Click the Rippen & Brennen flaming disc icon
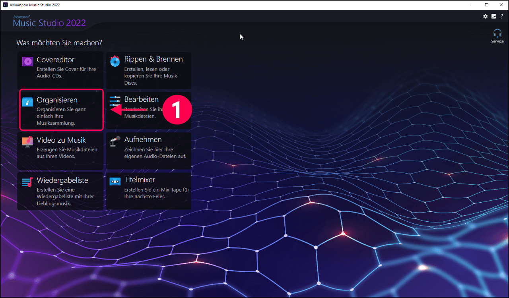Image resolution: width=509 pixels, height=298 pixels. [x=115, y=61]
